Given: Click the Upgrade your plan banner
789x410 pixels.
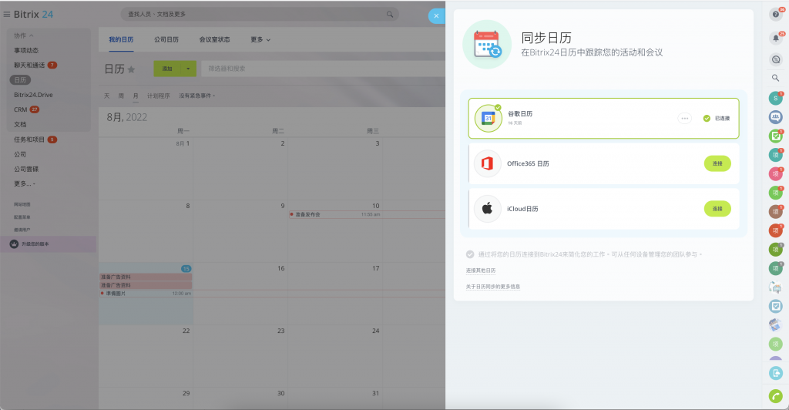Looking at the screenshot, I should (x=49, y=244).
